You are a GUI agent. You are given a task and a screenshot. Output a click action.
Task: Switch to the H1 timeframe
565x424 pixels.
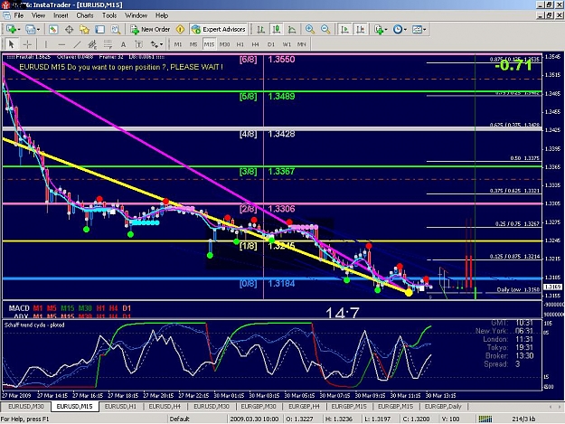[x=240, y=44]
